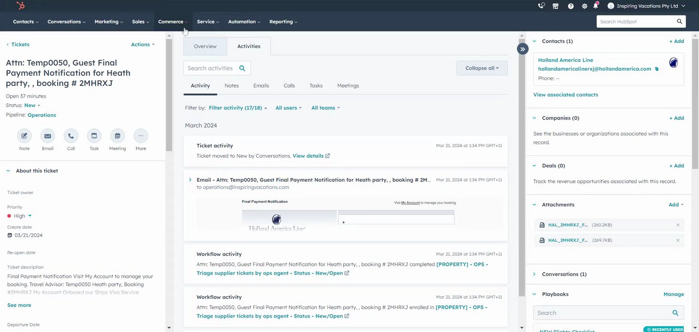Open Filter activity (17/18) dropdown

point(238,108)
